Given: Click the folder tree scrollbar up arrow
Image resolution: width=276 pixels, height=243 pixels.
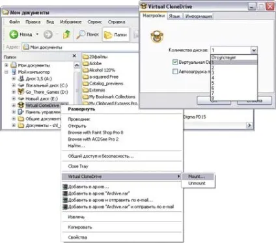Looking at the screenshot, I should point(77,65).
